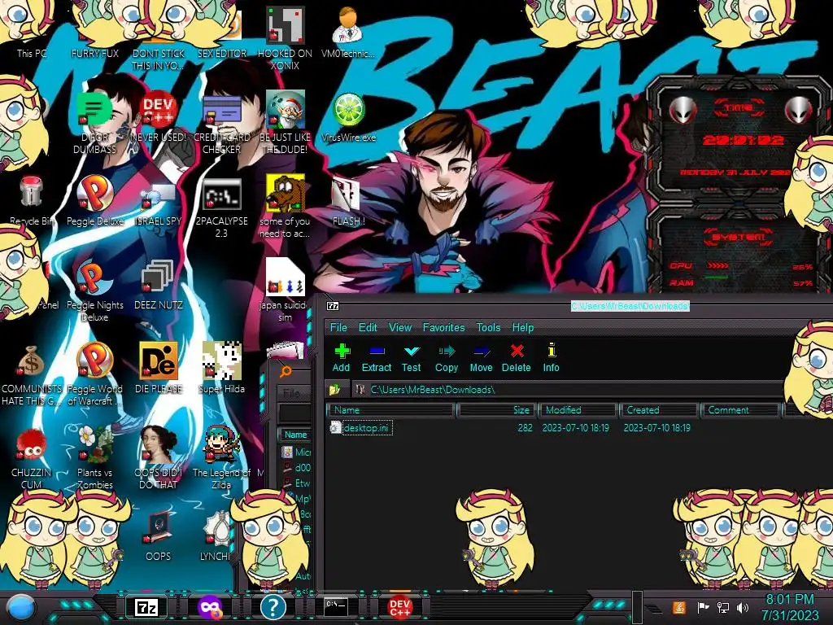This screenshot has height=625, width=833.
Task: Select the Recycle Bin icon
Action: (32, 201)
